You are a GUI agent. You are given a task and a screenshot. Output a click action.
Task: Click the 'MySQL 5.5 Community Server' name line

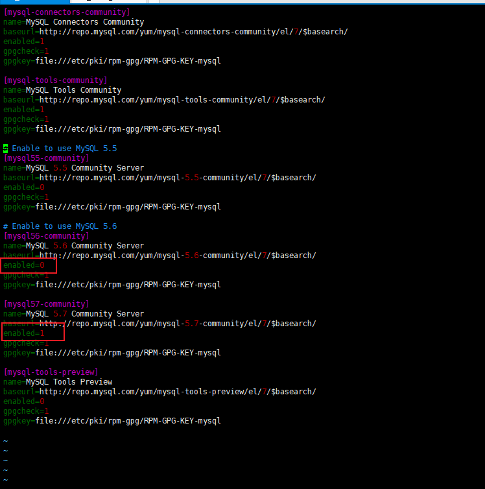click(x=73, y=168)
